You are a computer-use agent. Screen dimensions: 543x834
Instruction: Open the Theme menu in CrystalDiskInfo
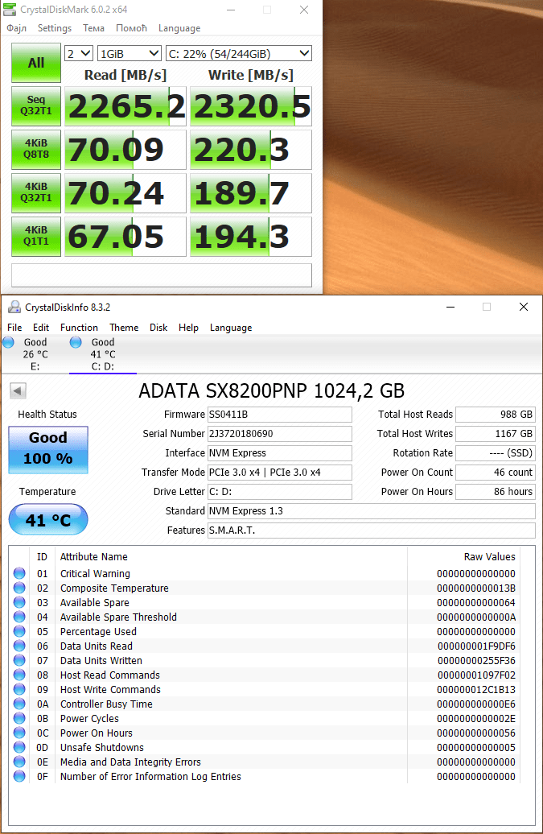click(x=124, y=328)
